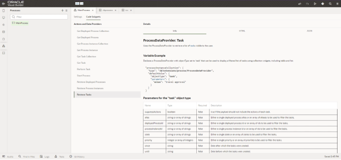Click the Filter input in Processes panel
This screenshot has height=160, width=341.
(39, 17)
